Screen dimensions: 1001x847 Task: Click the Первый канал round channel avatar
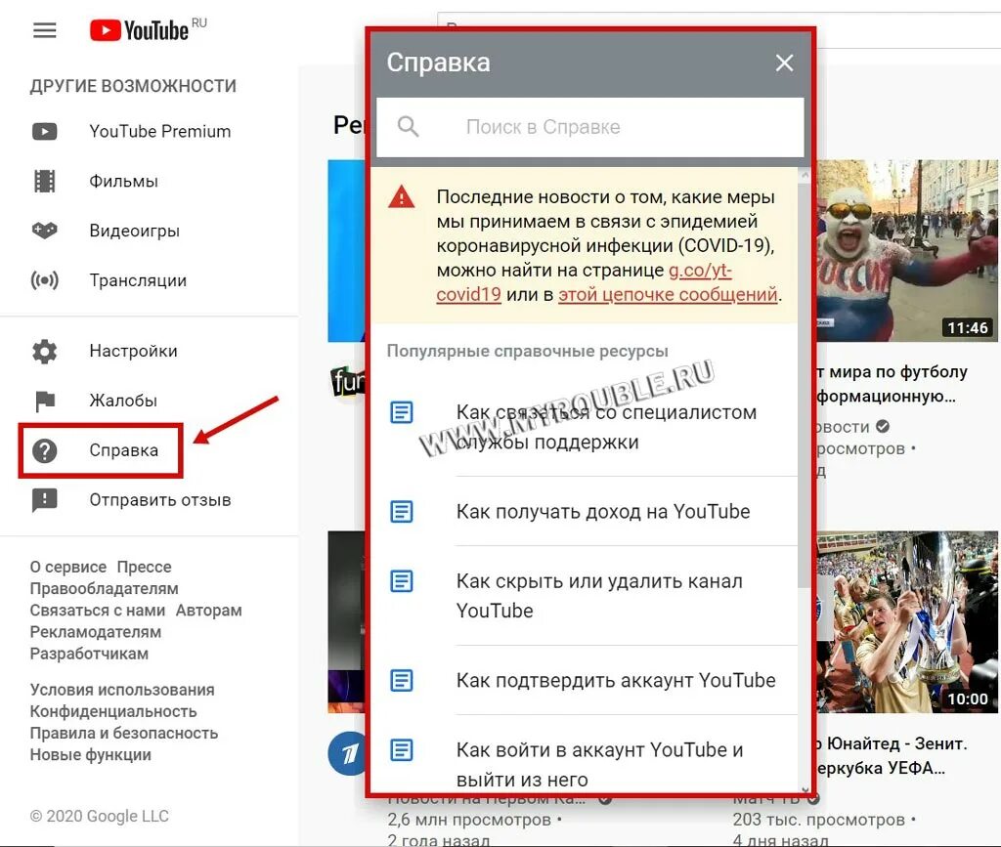point(348,753)
